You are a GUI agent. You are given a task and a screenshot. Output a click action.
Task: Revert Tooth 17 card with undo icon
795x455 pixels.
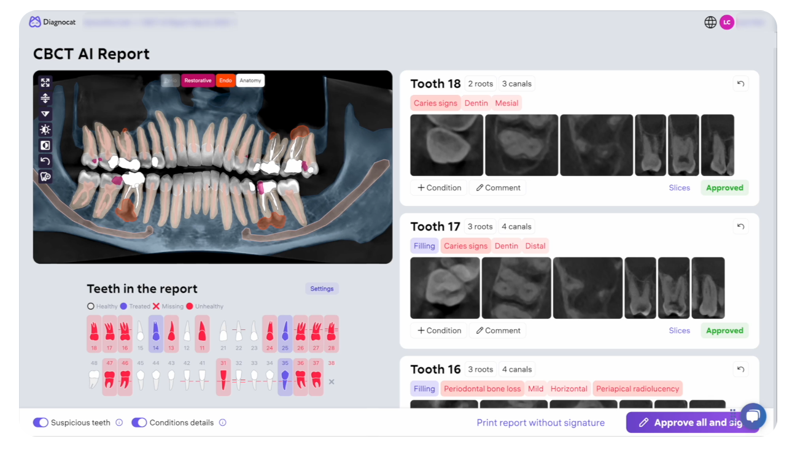pyautogui.click(x=740, y=226)
